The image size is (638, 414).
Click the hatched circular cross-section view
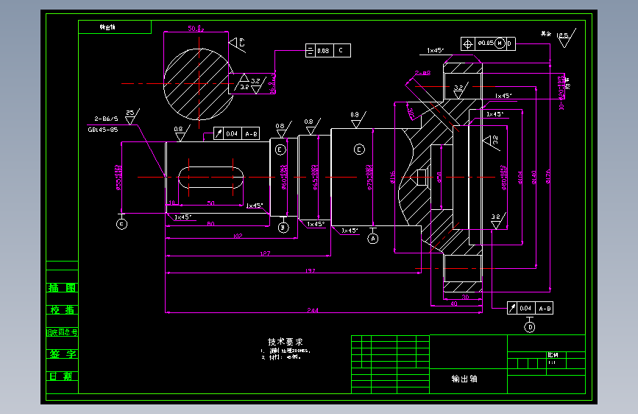(198, 84)
